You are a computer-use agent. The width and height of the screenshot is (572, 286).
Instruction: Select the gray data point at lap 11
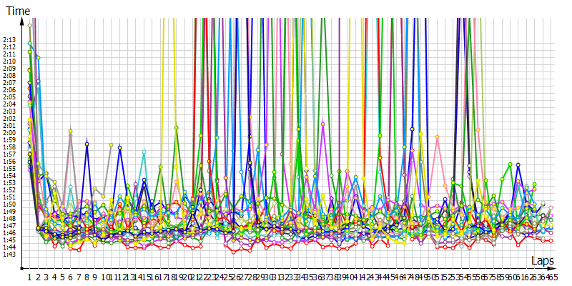click(112, 145)
